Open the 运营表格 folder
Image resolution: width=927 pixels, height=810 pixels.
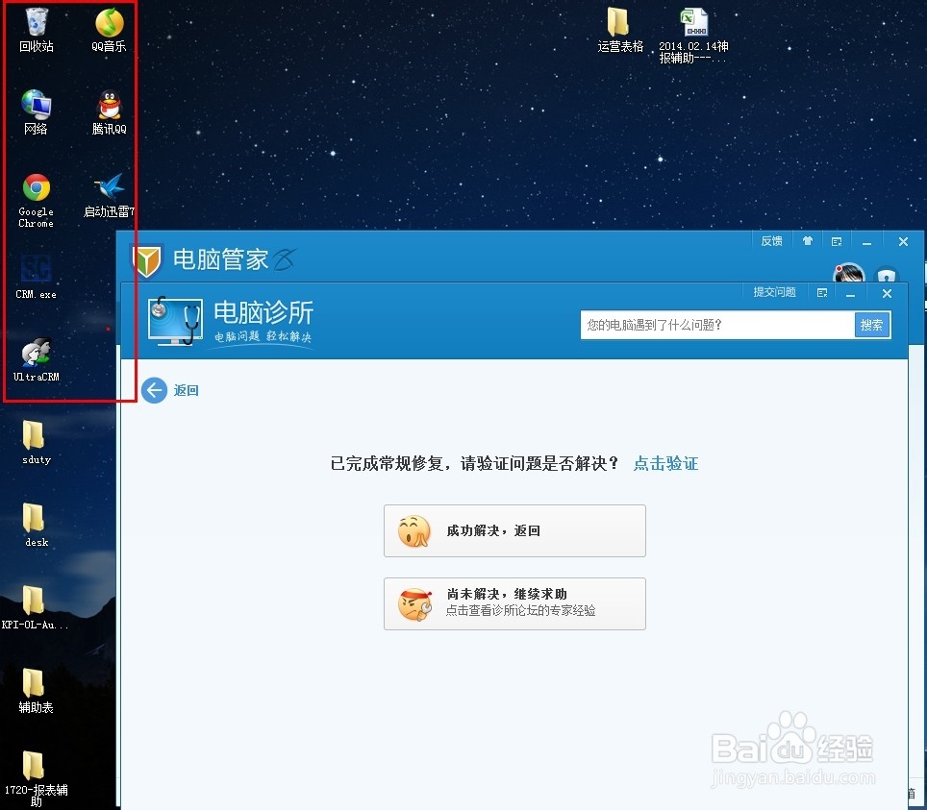coord(618,24)
